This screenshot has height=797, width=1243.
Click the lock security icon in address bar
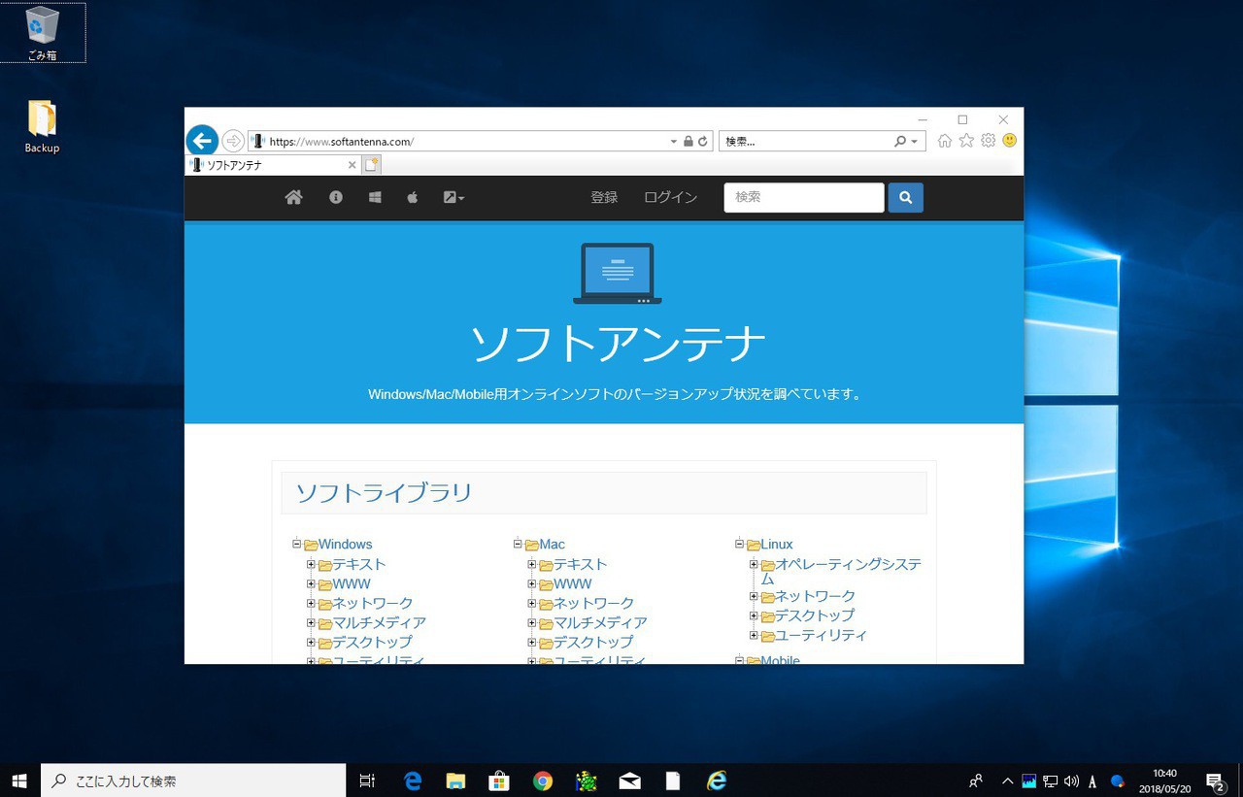pos(689,142)
